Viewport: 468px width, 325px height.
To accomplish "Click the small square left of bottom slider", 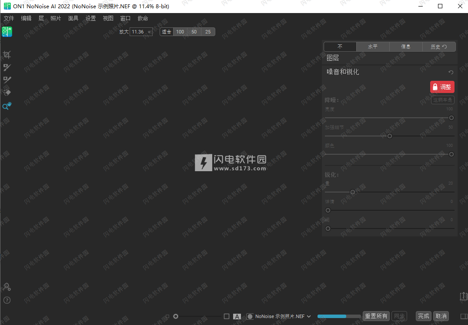I will 167,316.
